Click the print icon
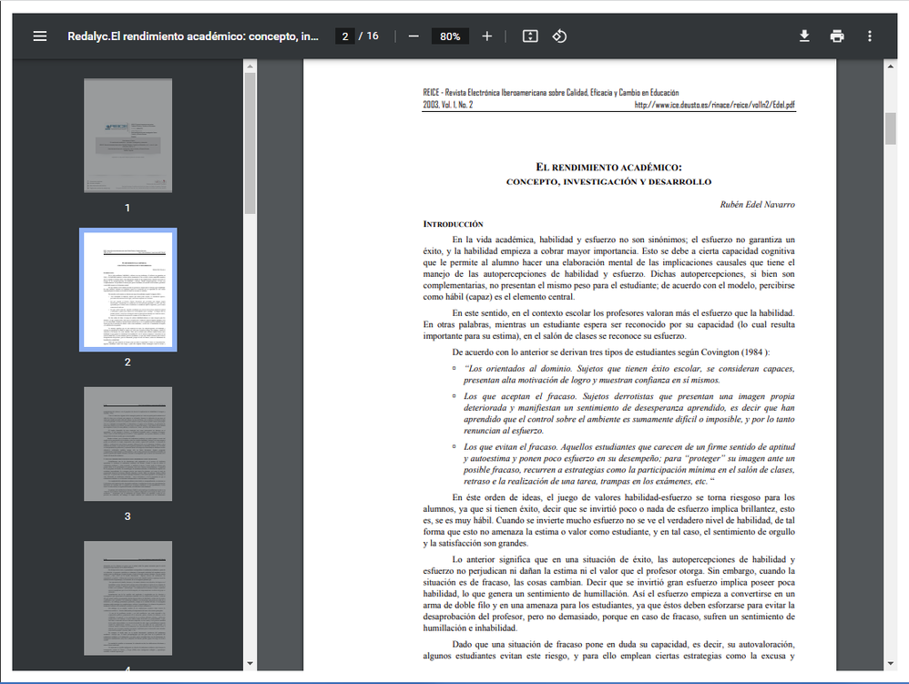This screenshot has height=684, width=909. click(837, 36)
